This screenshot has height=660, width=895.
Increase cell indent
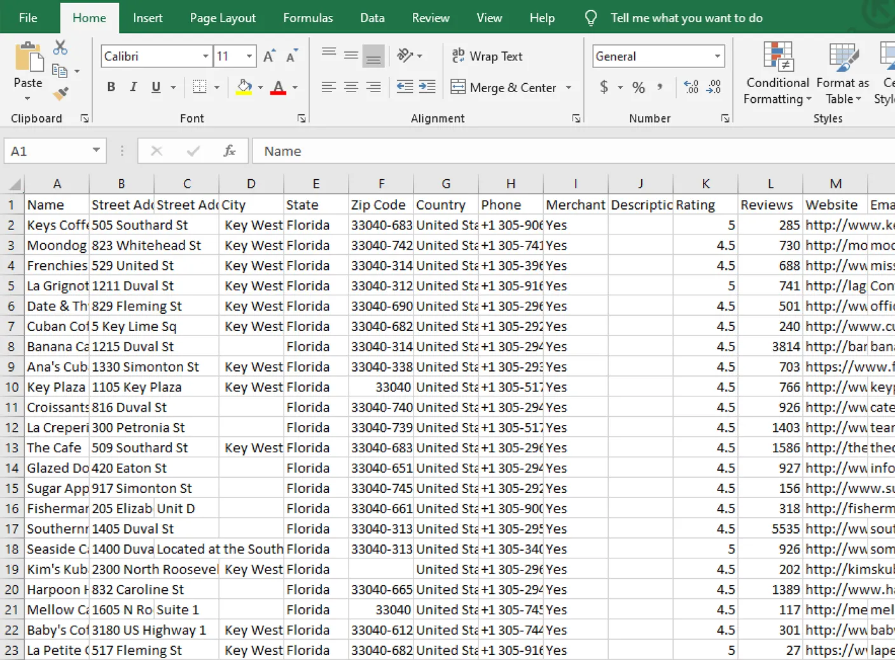pyautogui.click(x=427, y=87)
